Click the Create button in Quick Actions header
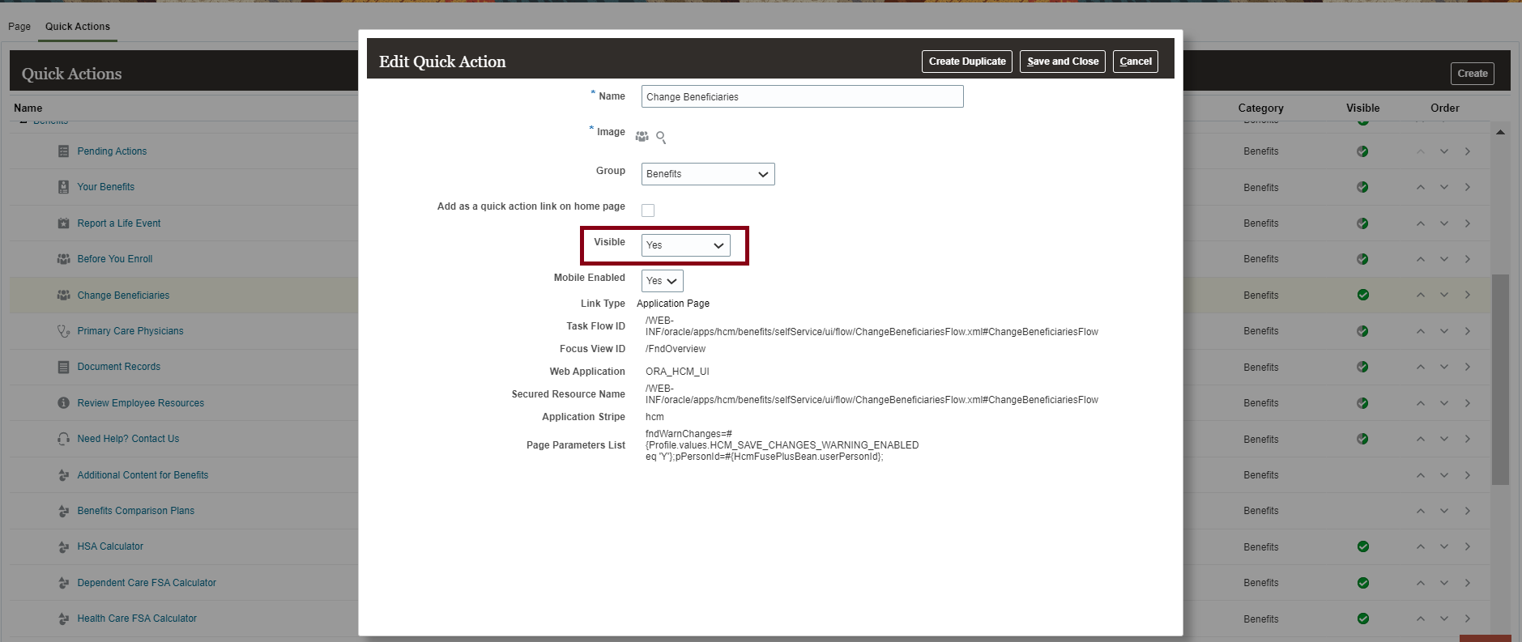1522x642 pixels. click(x=1473, y=74)
